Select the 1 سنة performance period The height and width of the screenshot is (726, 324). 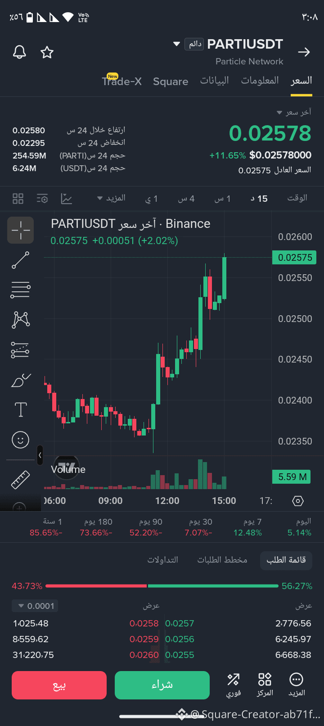click(x=46, y=527)
